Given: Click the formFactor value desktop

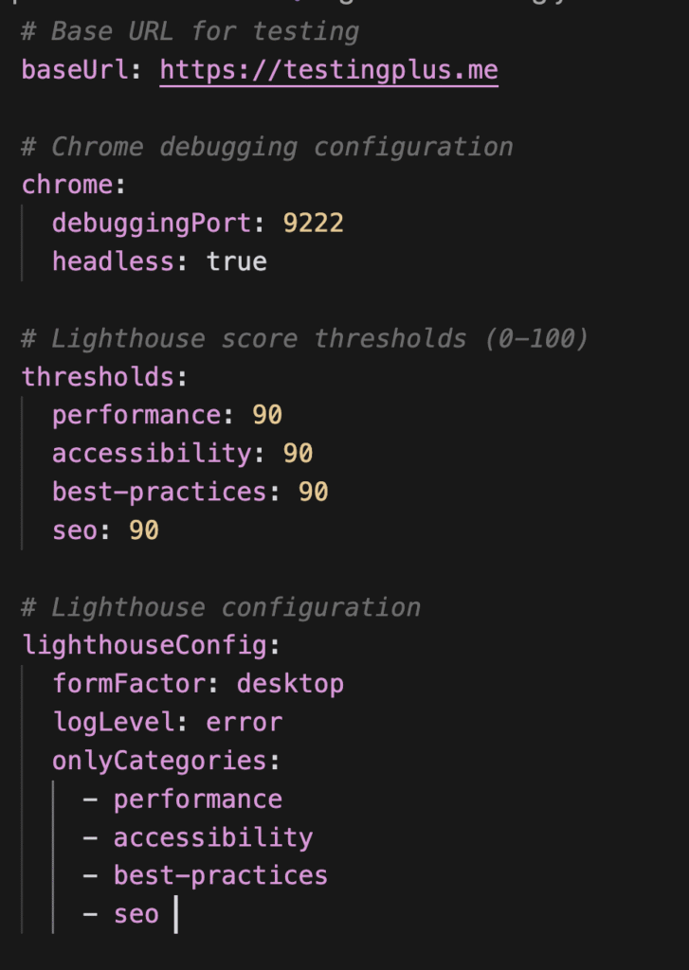Looking at the screenshot, I should 290,684.
